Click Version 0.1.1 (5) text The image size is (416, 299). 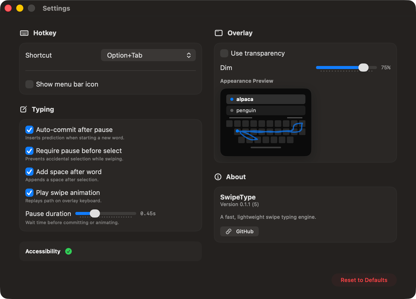[x=239, y=204]
